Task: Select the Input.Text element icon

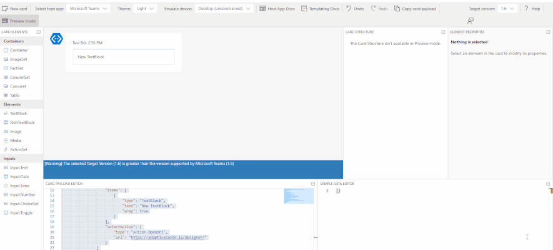Action: 6,167
